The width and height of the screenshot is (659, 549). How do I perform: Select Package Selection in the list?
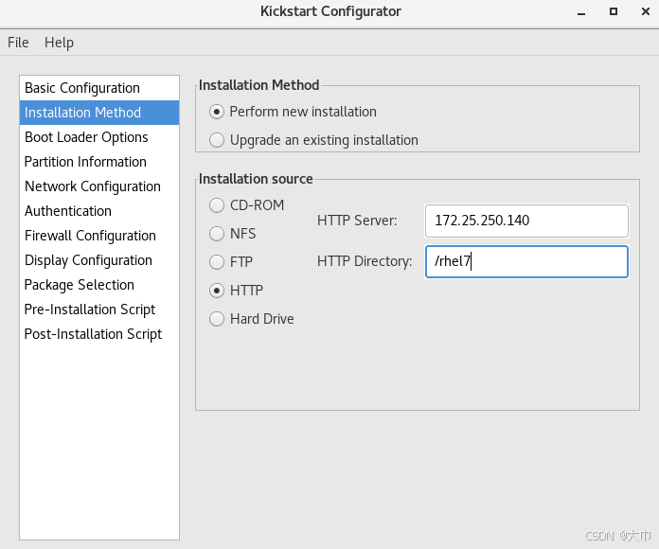[99, 285]
